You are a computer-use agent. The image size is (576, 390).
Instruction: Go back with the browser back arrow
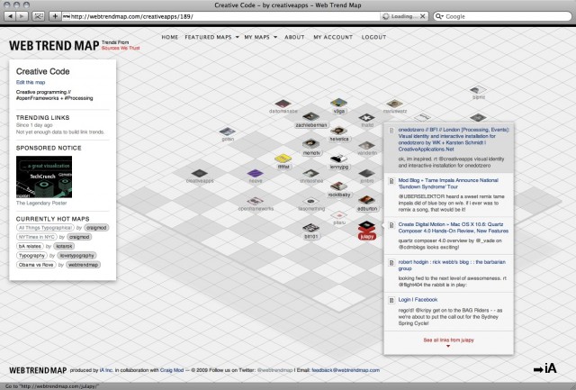[10, 16]
